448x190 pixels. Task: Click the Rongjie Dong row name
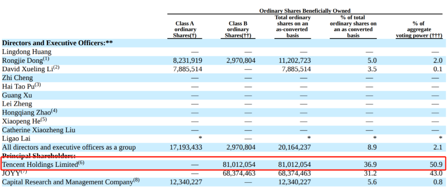[23, 60]
